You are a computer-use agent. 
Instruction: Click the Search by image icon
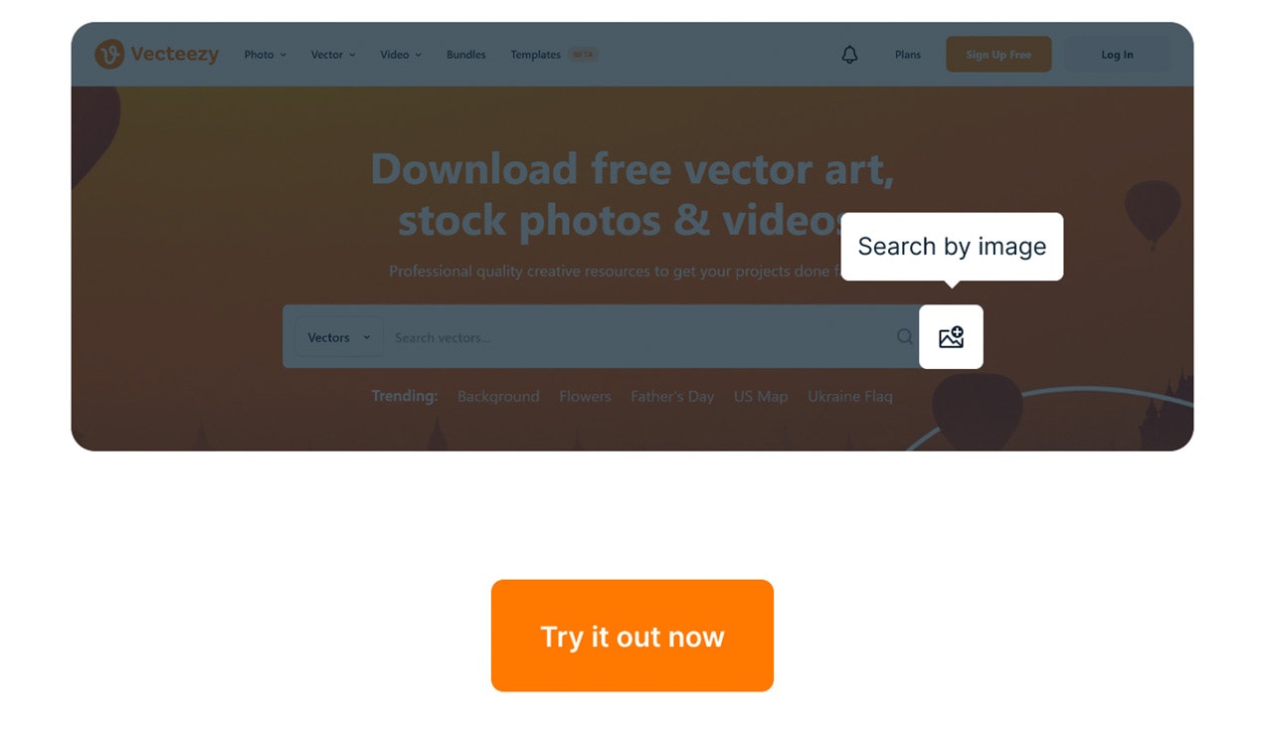951,337
